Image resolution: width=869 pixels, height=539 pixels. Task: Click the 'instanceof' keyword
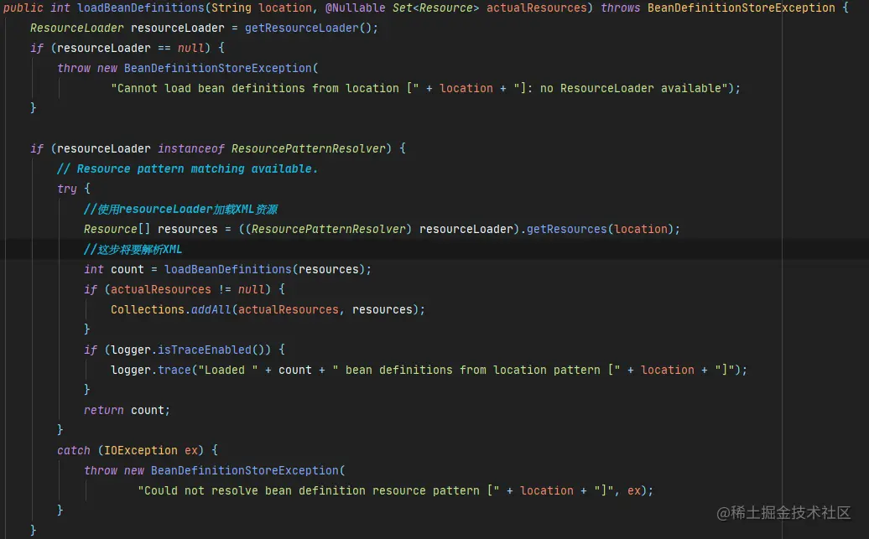tap(190, 148)
